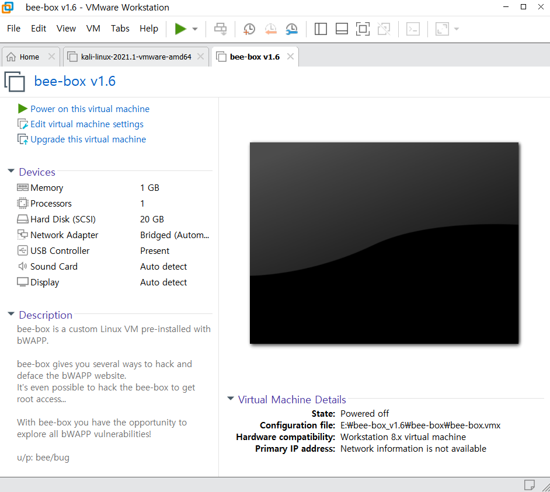This screenshot has height=492, width=550.
Task: Click the Powered off state value
Action: [x=364, y=413]
